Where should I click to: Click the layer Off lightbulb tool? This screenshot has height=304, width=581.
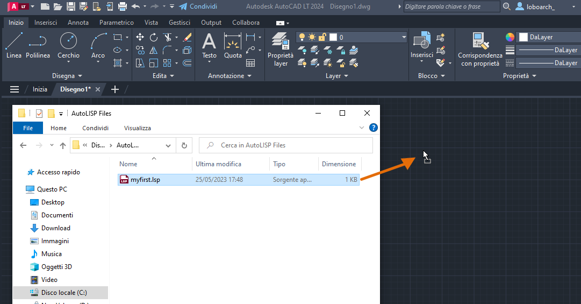[x=303, y=50]
